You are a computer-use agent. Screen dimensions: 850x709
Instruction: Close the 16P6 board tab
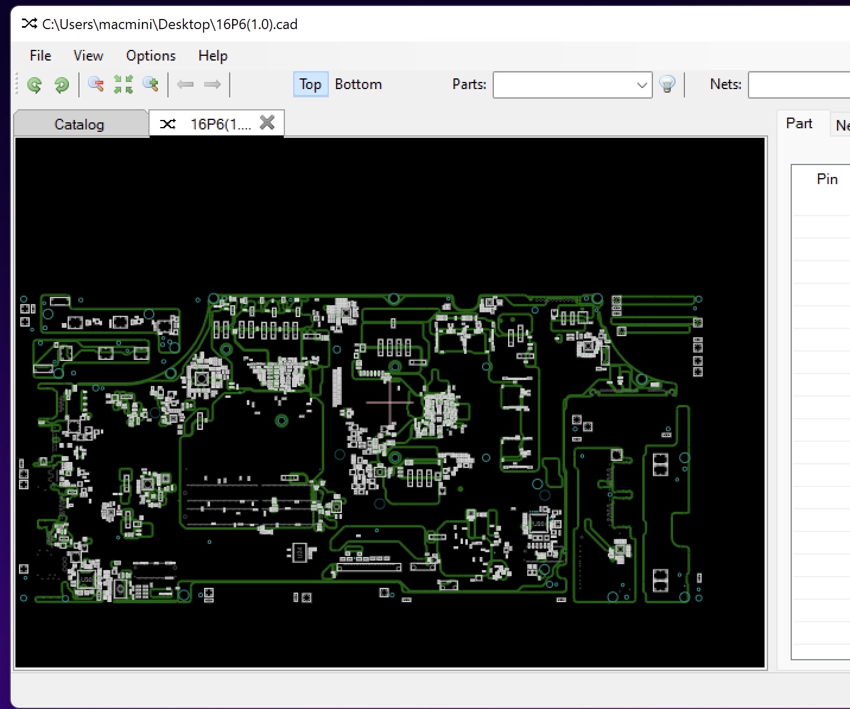268,122
